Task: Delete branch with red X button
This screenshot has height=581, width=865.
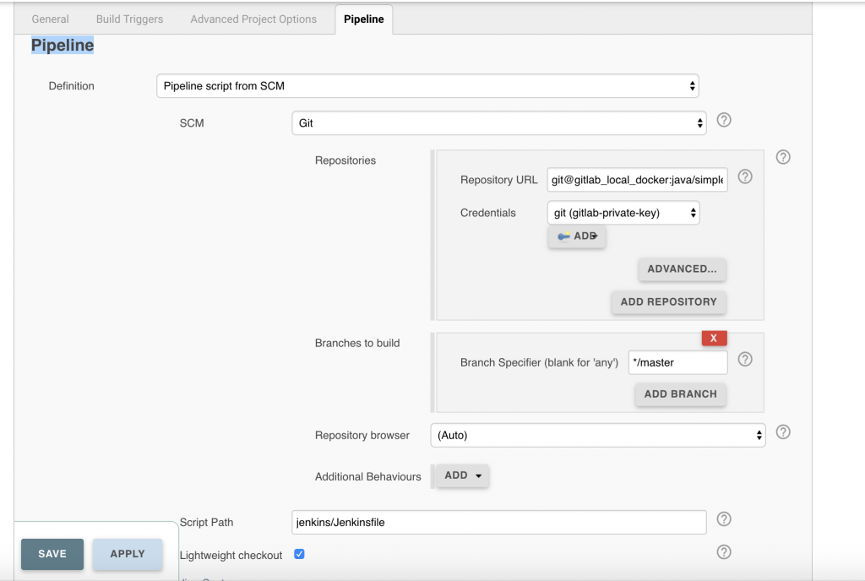Action: pos(714,338)
